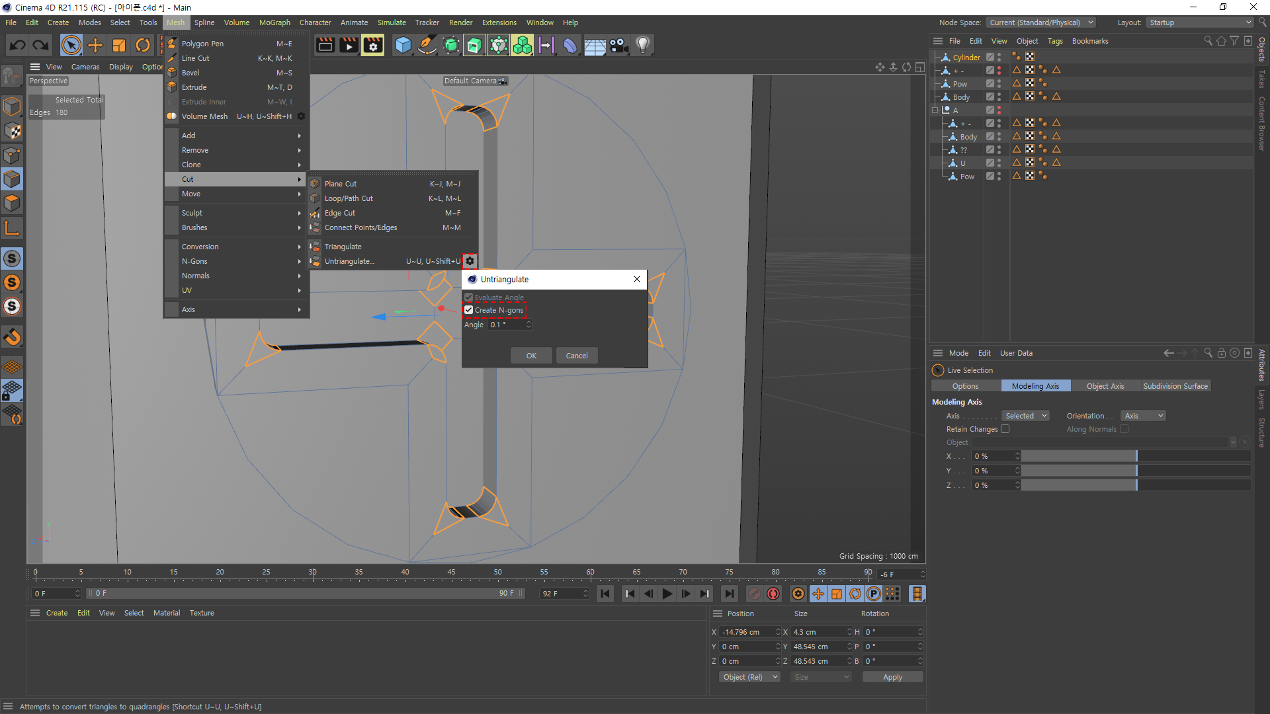The image size is (1270, 714).
Task: Click OK in Untriangulate dialog
Action: coord(531,356)
